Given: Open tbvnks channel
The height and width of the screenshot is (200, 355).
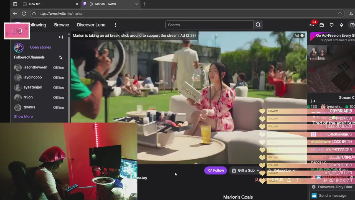Looking at the screenshot, I should [x=39, y=107].
